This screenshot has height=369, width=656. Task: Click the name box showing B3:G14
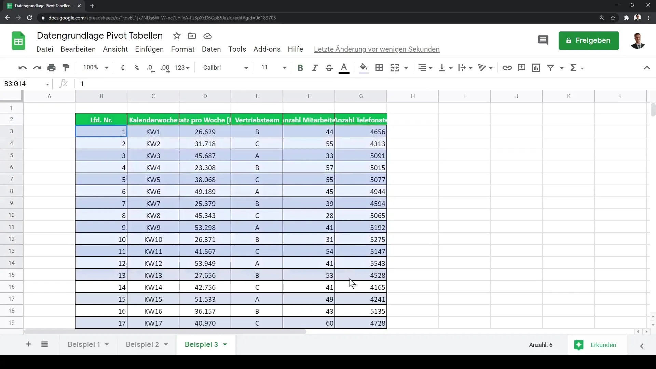pos(27,84)
